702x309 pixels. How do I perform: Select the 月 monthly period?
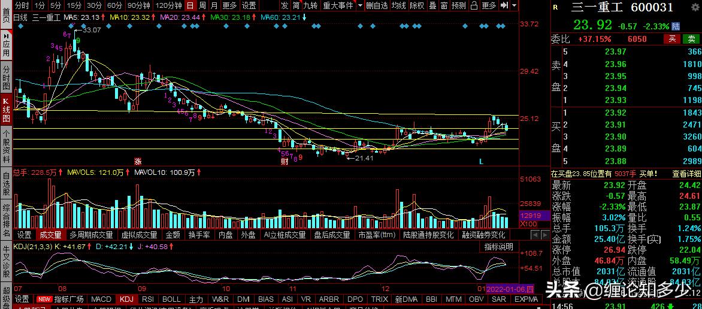(214, 5)
